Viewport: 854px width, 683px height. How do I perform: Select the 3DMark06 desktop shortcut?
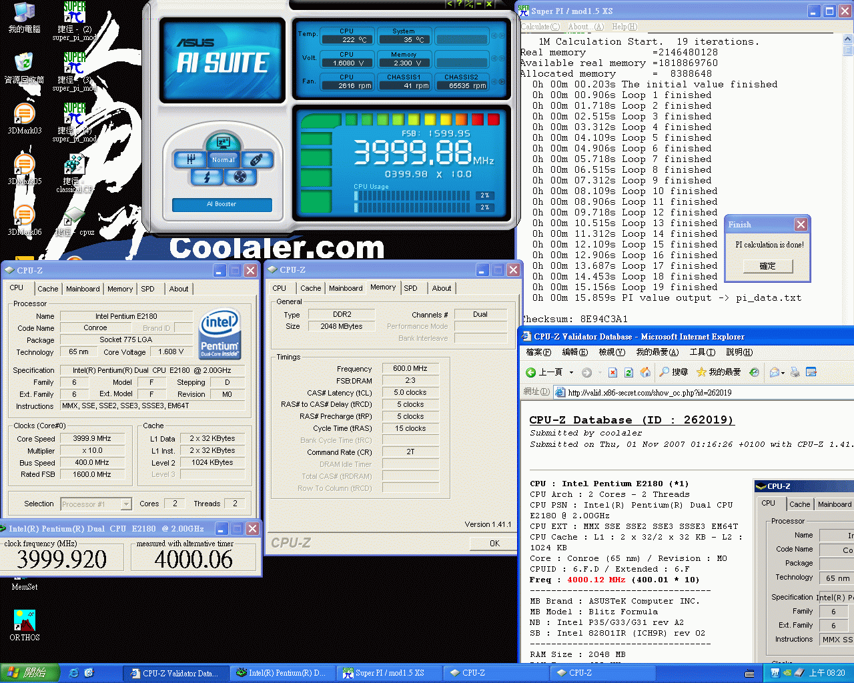click(x=25, y=221)
